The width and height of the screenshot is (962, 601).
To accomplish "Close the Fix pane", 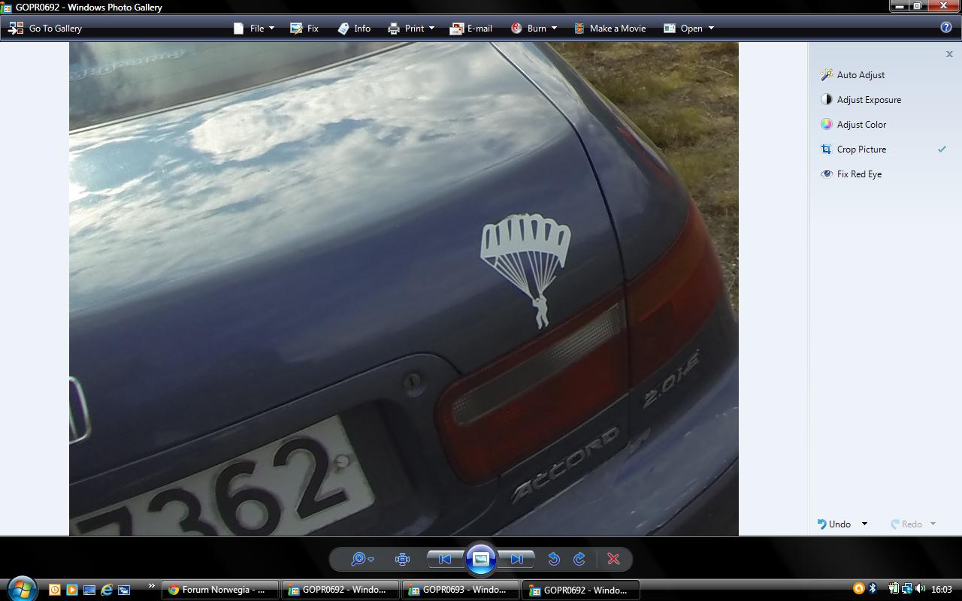I will click(949, 54).
